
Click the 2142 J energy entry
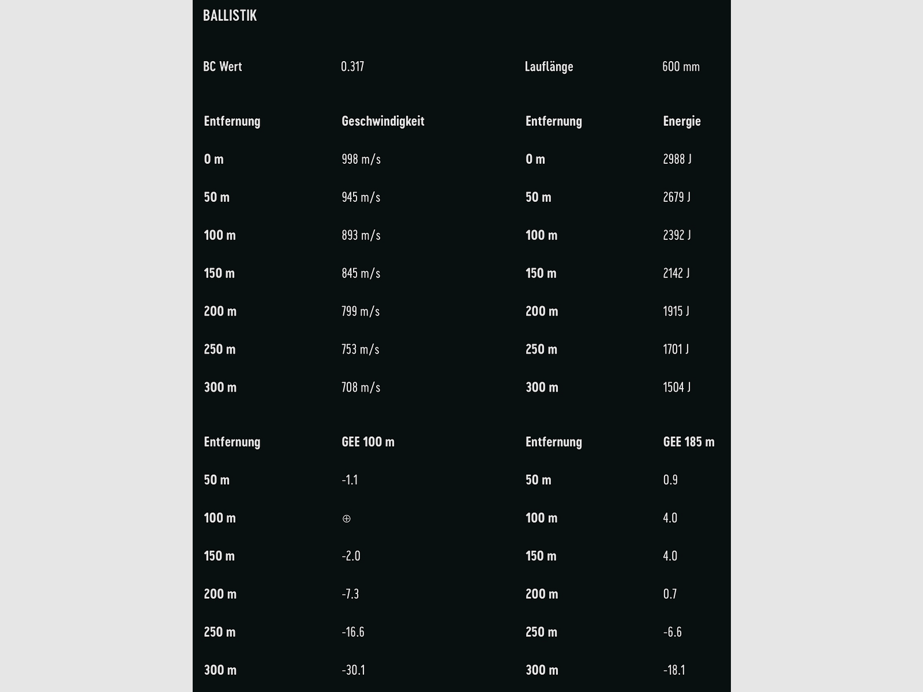tap(676, 273)
